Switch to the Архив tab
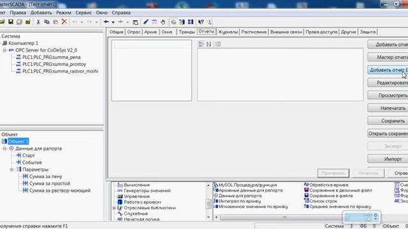The width and height of the screenshot is (408, 229). pos(150,32)
